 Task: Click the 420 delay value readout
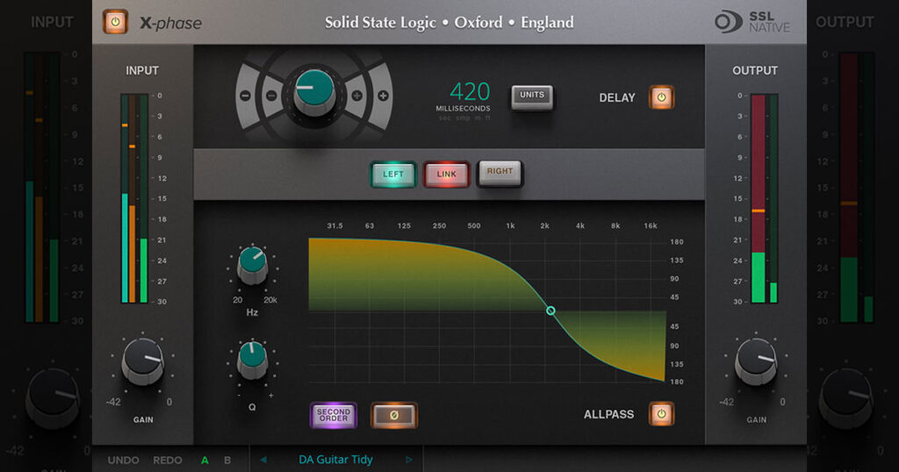(470, 91)
